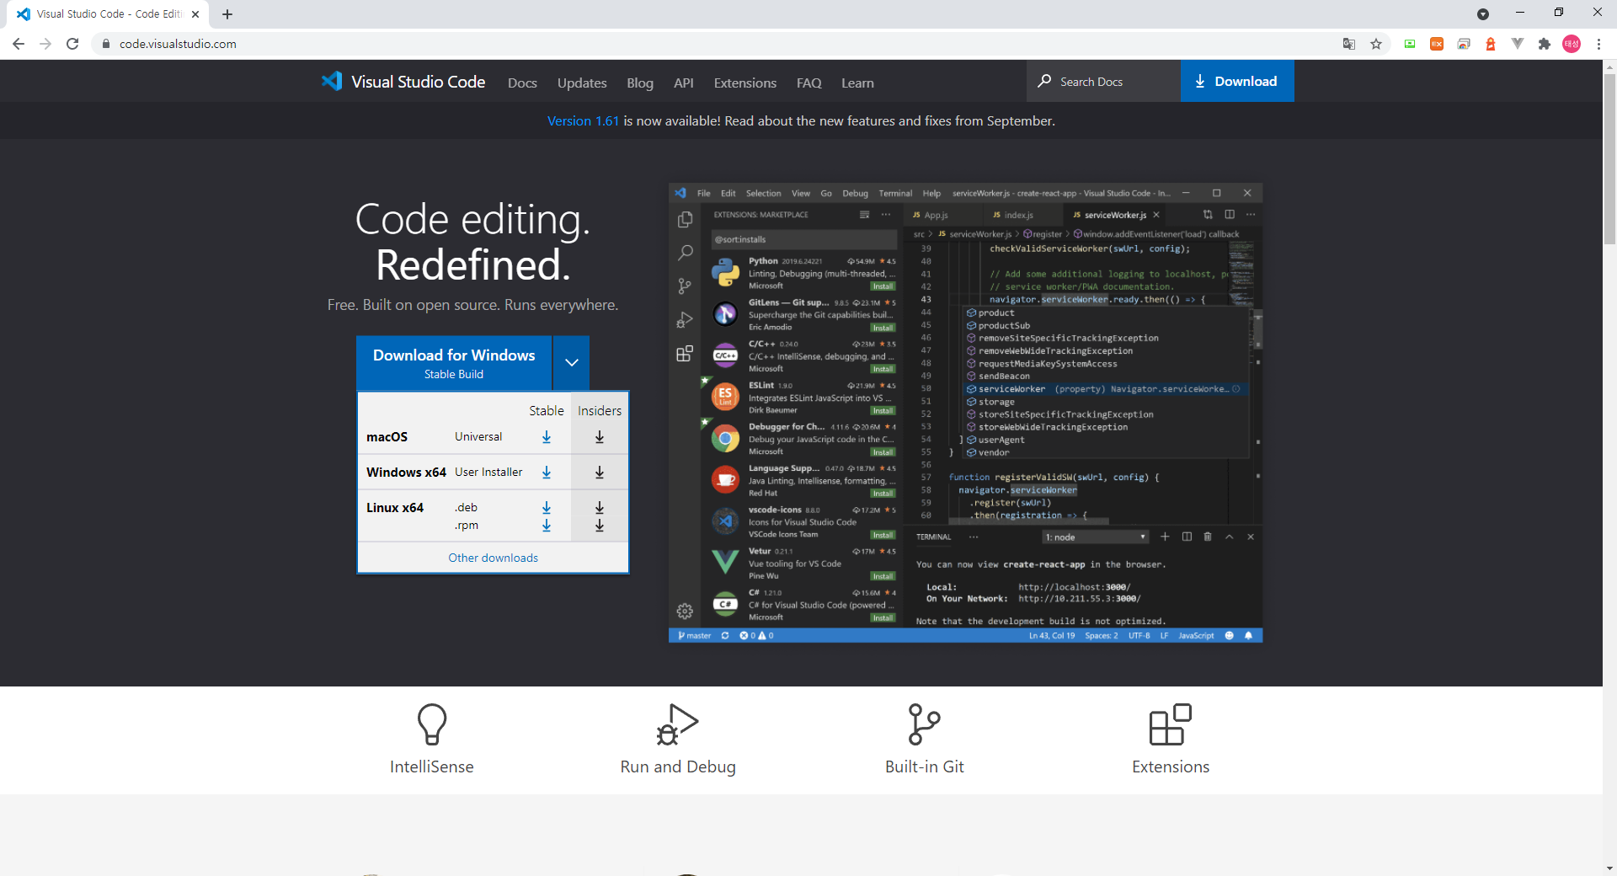This screenshot has width=1617, height=876.
Task: Open the Other downloads link
Action: (493, 558)
